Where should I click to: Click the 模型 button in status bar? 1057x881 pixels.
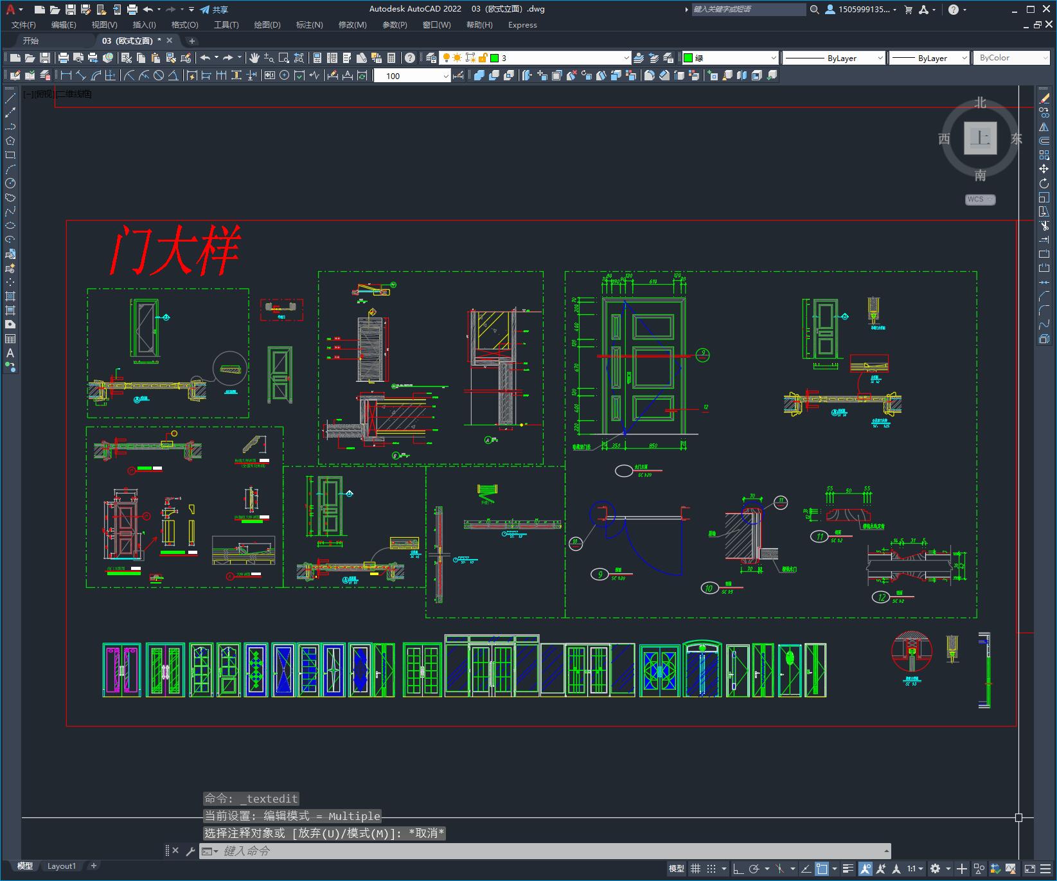tap(677, 869)
